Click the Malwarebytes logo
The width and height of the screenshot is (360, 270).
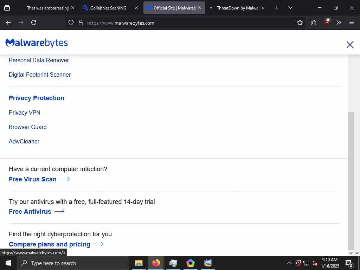pyautogui.click(x=37, y=43)
